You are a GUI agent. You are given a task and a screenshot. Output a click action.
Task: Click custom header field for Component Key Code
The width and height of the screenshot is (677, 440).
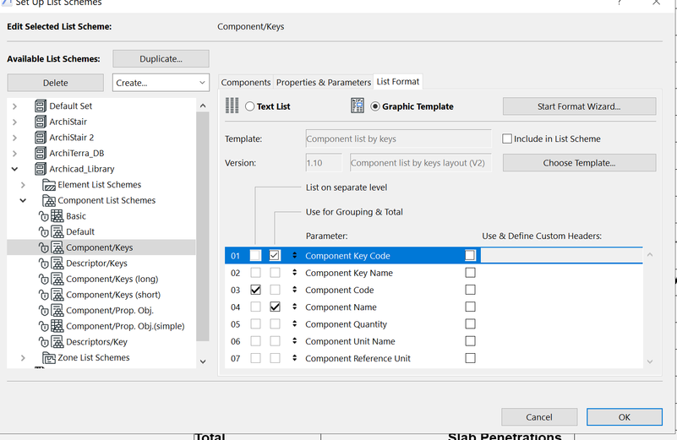(x=561, y=255)
